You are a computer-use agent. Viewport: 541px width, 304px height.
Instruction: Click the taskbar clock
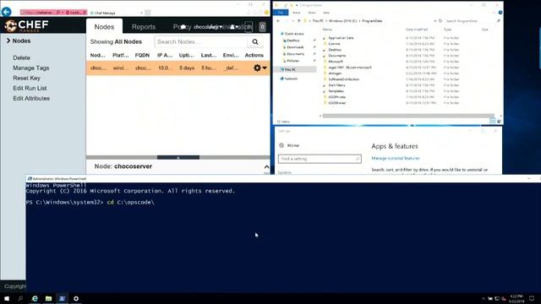[x=516, y=298]
